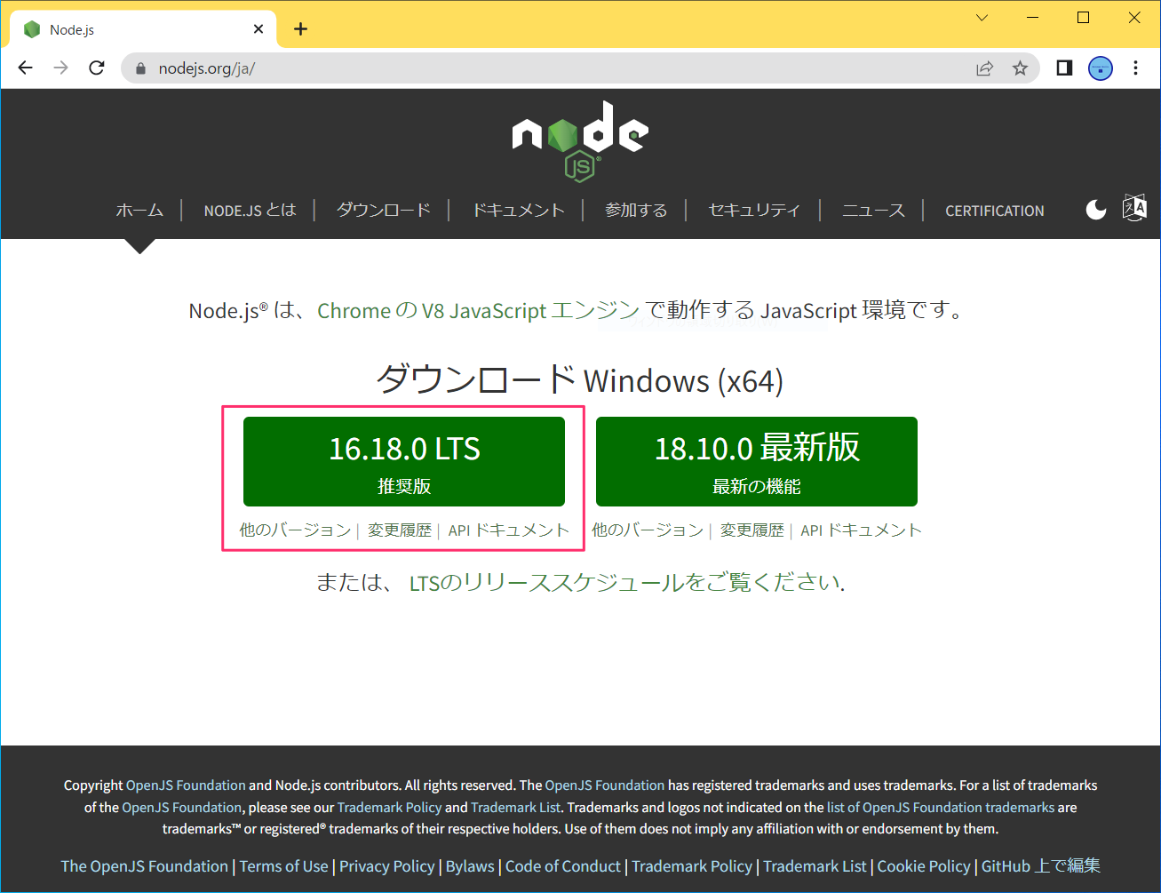Screen dimensions: 1161x893
Task: Open the LTSのリリーススケジュール link
Action: [625, 583]
